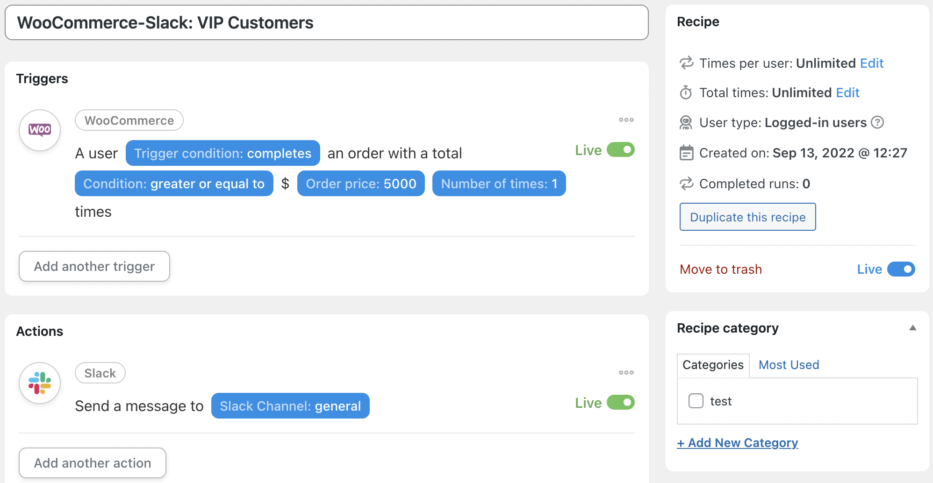Click the Recipe panel heading

[698, 21]
